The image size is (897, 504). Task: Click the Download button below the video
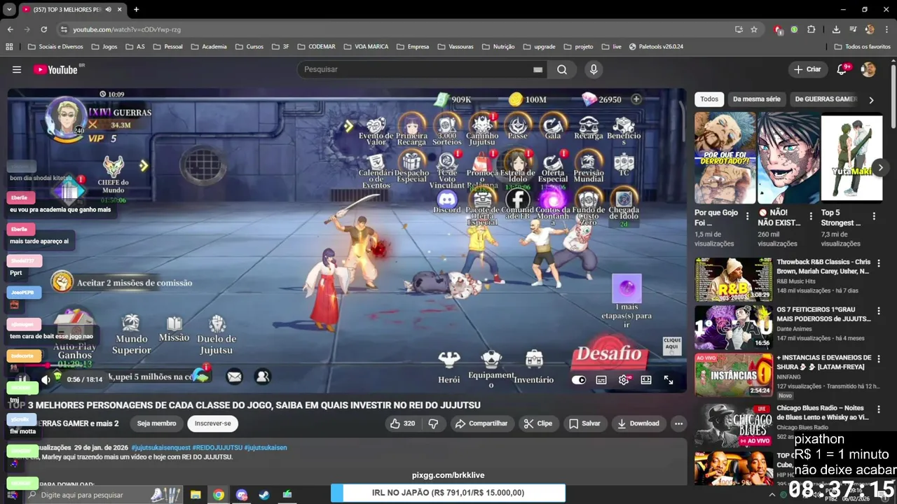pyautogui.click(x=638, y=423)
